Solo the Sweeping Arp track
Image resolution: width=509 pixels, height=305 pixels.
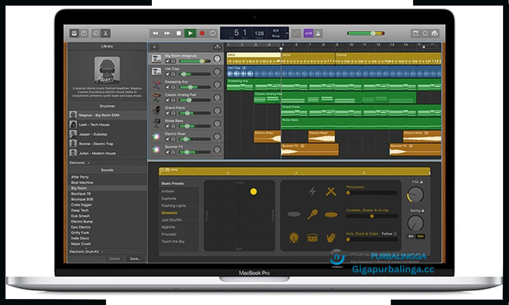[x=173, y=87]
